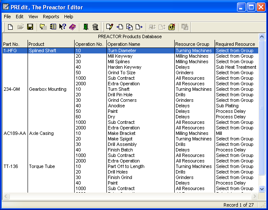Select part number TT-136
Viewport: 268px width, 210px height.
tap(11, 166)
